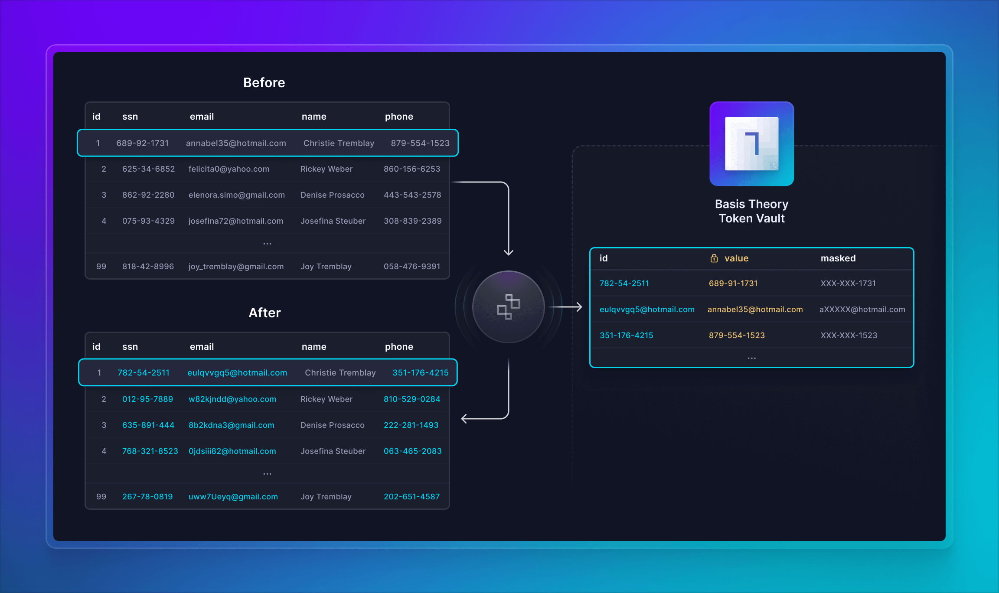Screen dimensions: 999x593
Task: Click Josefina Steuber in the After table
Action: (333, 451)
